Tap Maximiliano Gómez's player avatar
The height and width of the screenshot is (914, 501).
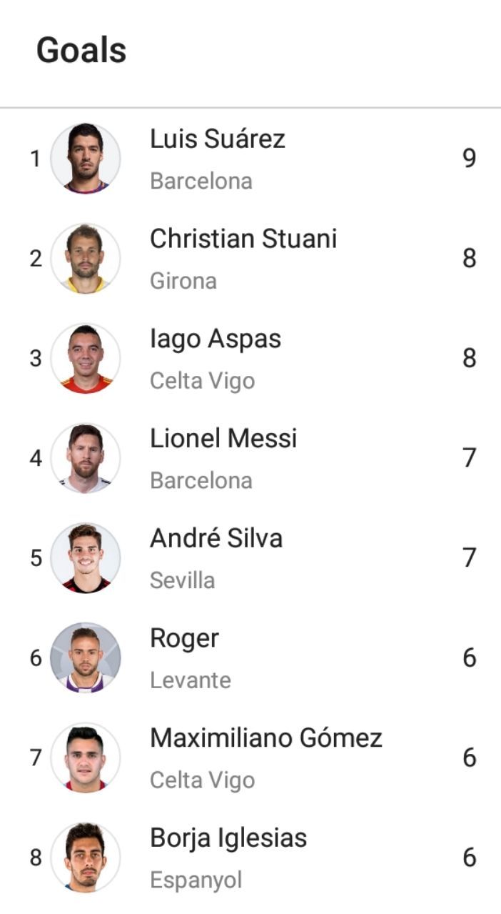(86, 757)
